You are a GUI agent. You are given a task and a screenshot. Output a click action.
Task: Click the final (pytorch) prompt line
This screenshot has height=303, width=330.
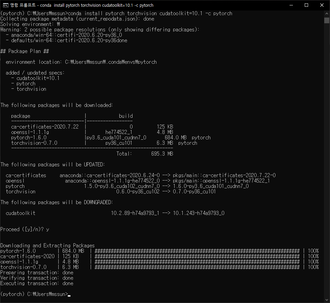tap(35, 294)
